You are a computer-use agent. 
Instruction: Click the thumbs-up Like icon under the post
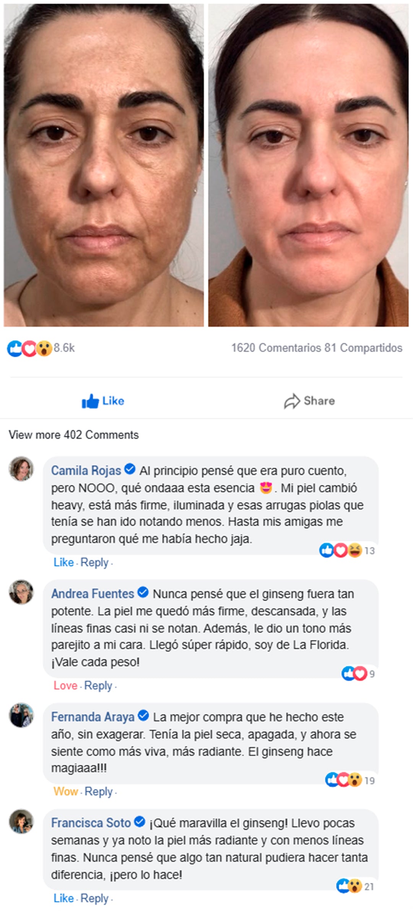click(90, 401)
